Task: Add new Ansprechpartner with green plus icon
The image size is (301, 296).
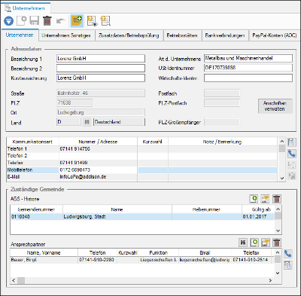Action: (254, 243)
